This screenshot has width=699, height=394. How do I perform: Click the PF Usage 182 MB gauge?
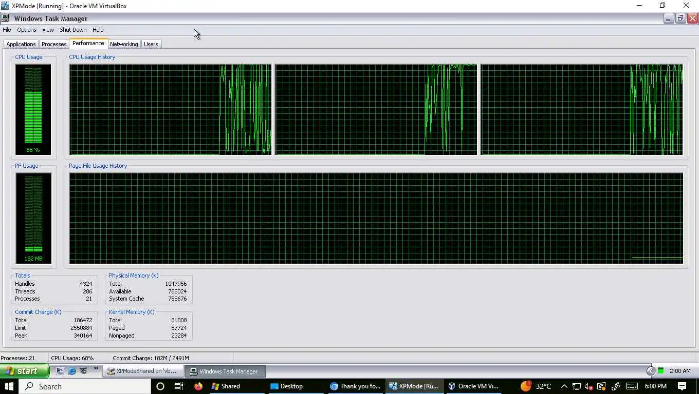click(33, 218)
